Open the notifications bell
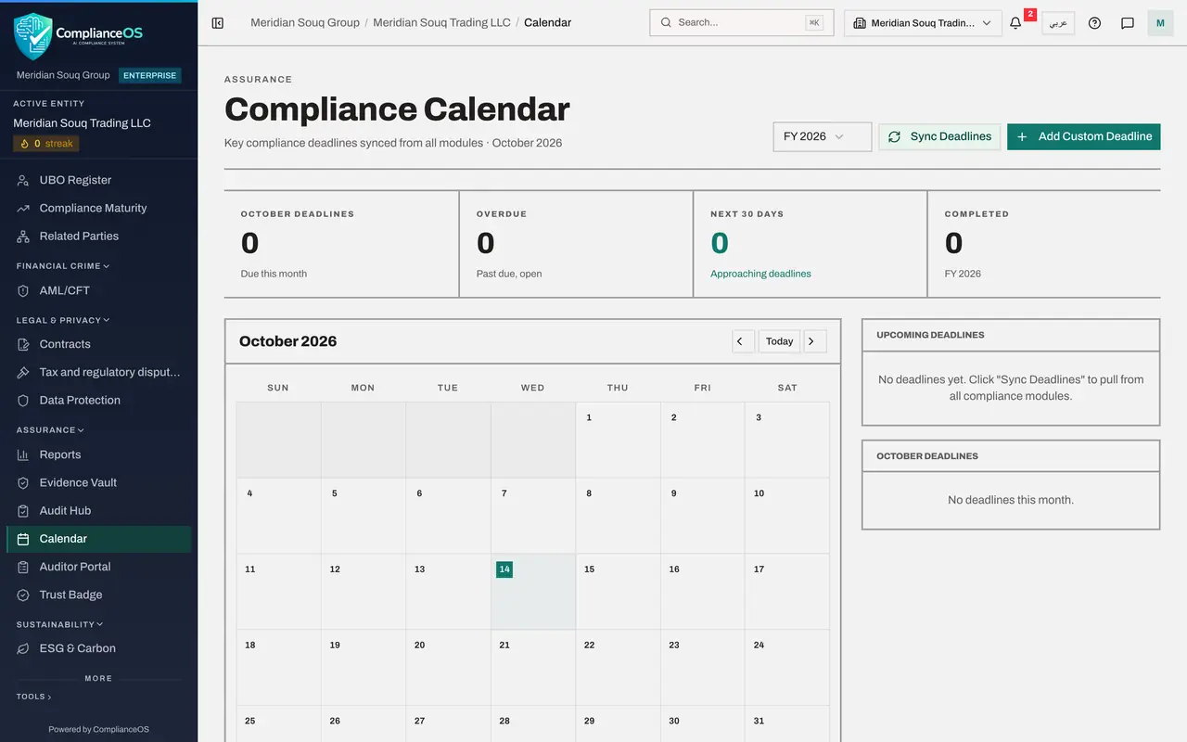This screenshot has width=1187, height=742. [x=1015, y=23]
